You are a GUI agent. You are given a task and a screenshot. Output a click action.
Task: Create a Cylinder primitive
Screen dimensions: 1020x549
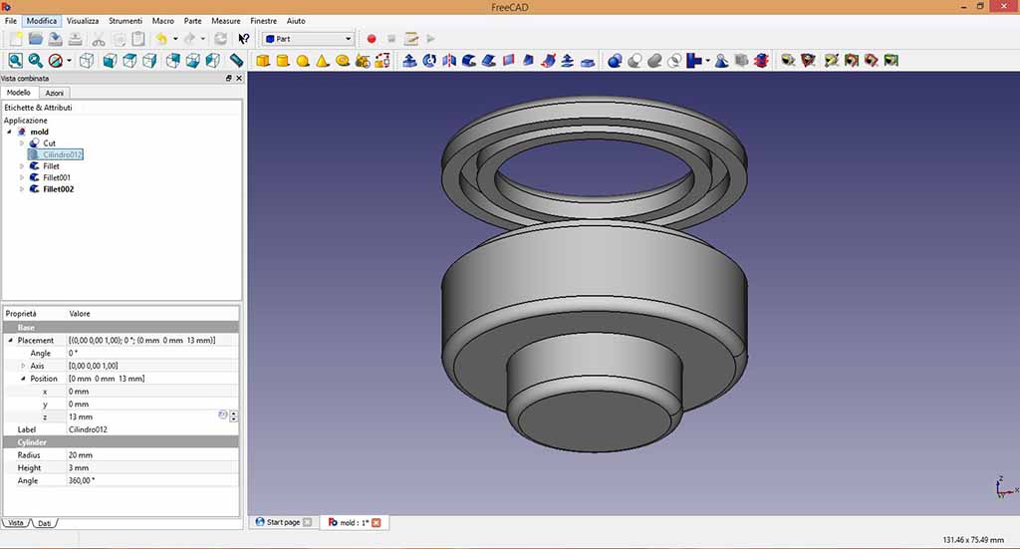283,61
